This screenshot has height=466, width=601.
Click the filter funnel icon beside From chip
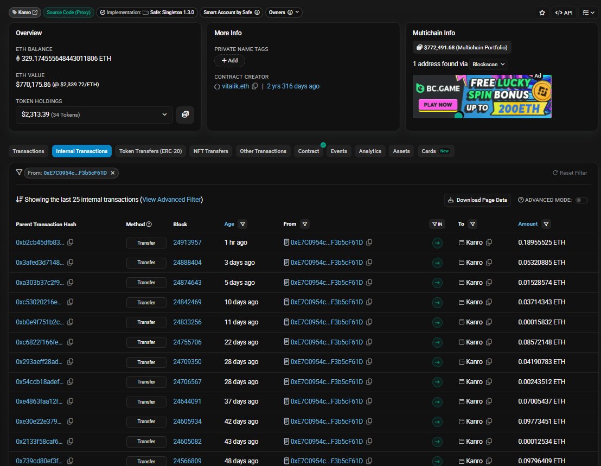coord(19,173)
